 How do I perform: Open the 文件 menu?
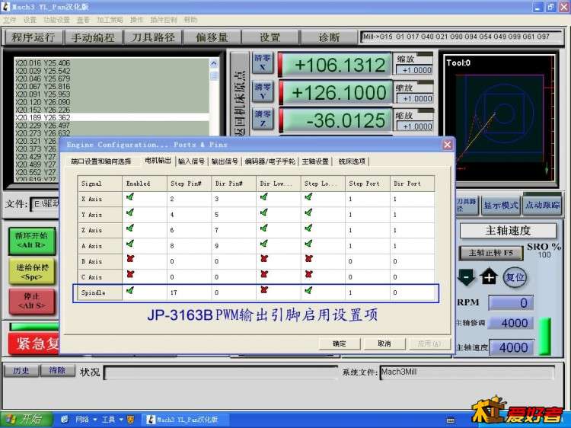[x=9, y=20]
